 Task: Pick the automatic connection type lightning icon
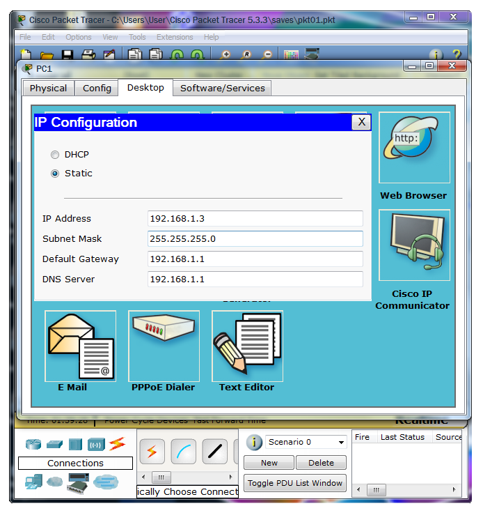pos(152,452)
